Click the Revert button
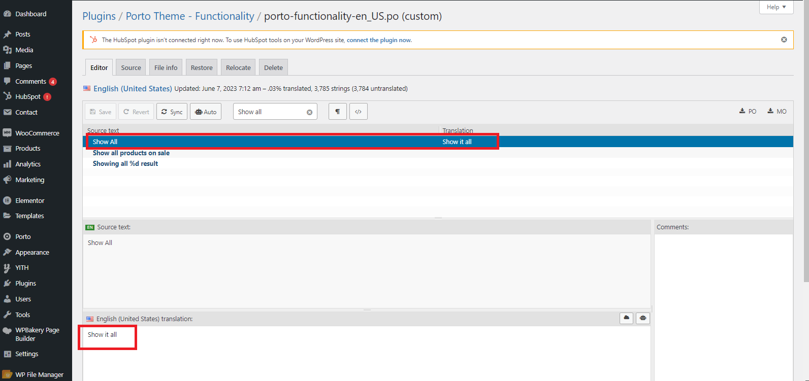This screenshot has height=381, width=809. coord(136,112)
